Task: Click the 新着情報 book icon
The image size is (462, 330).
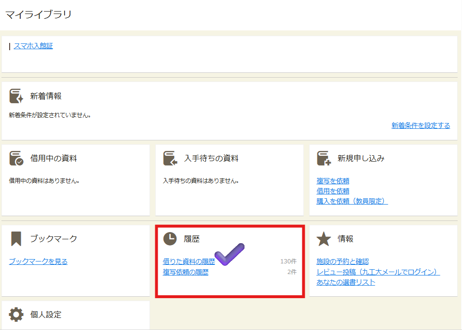Action: click(16, 96)
